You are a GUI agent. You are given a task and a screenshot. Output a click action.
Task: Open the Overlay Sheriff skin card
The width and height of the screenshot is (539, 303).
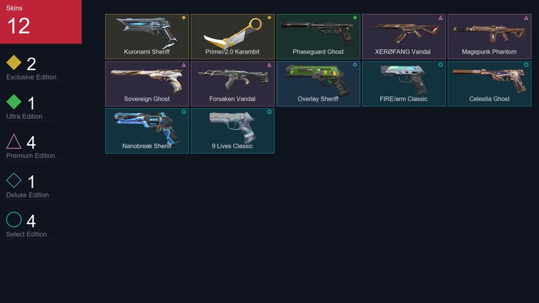pos(318,84)
